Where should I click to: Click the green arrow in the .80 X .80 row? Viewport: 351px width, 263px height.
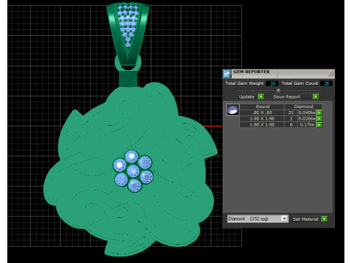319,113
